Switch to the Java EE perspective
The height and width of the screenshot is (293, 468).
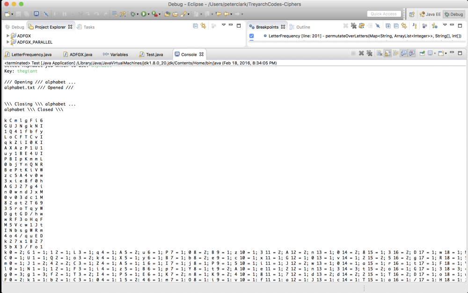pyautogui.click(x=429, y=14)
